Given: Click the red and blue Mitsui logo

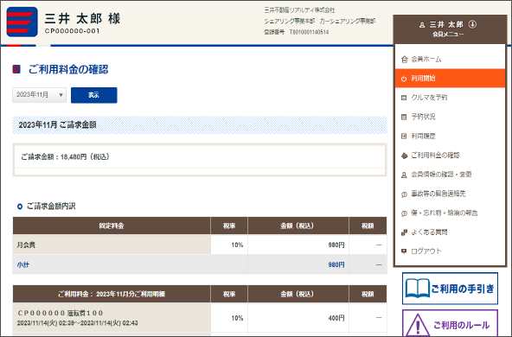Looking at the screenshot, I should tap(22, 22).
